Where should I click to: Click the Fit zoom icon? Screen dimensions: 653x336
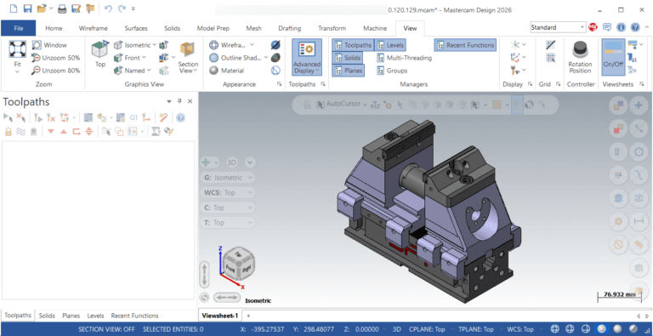(x=18, y=49)
